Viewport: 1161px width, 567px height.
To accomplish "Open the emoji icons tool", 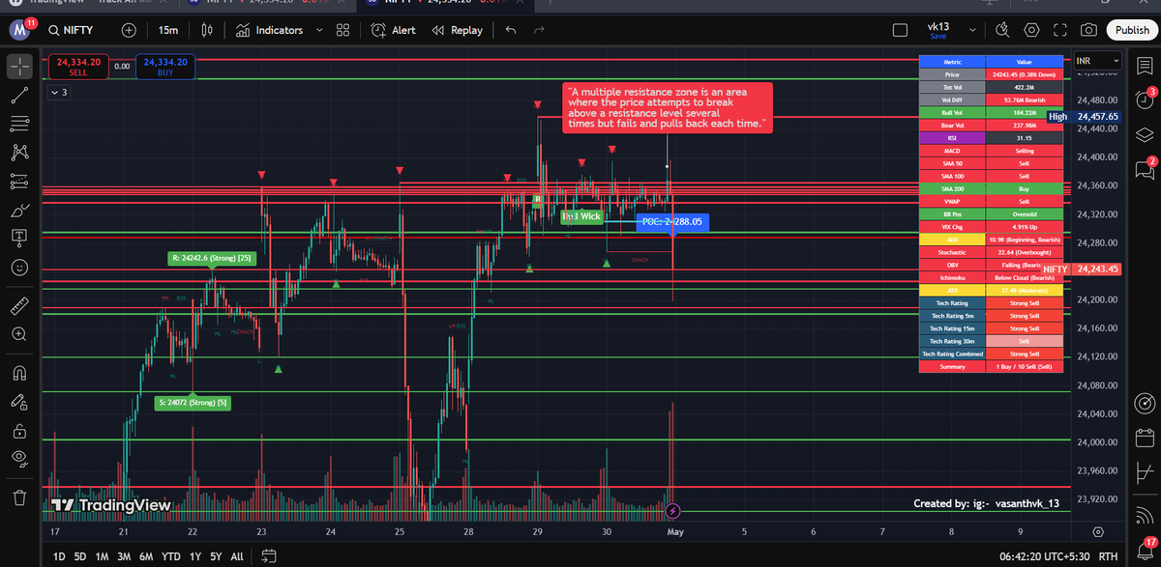I will pyautogui.click(x=19, y=267).
